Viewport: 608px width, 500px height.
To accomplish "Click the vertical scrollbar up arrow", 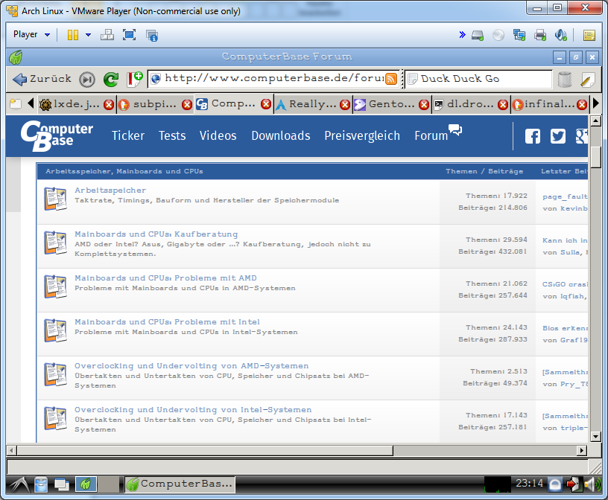I will pos(595,121).
